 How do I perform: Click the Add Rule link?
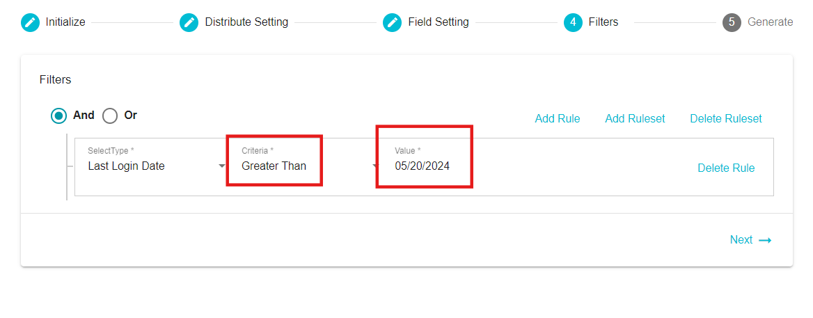(558, 118)
